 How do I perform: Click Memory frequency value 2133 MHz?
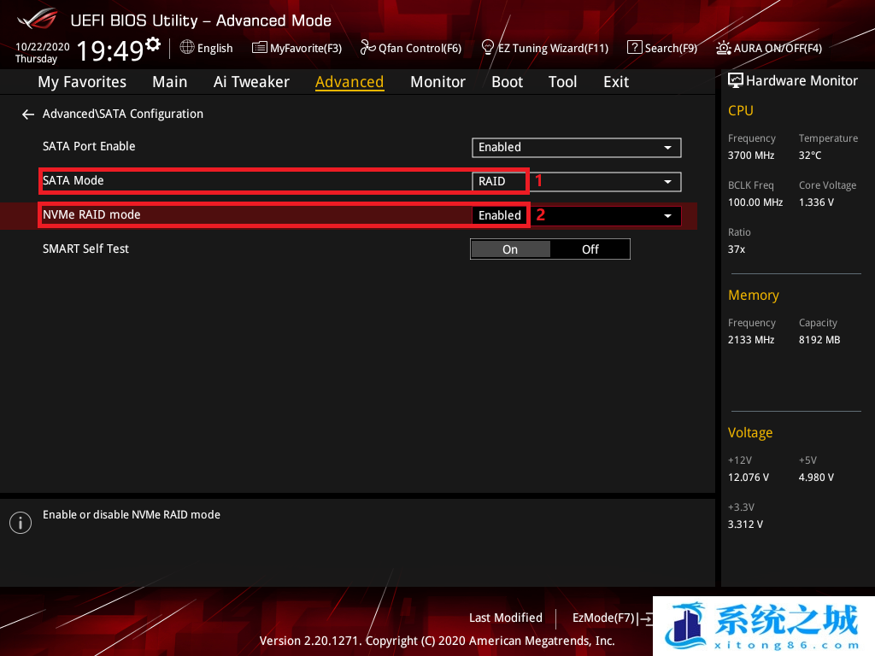tap(750, 340)
